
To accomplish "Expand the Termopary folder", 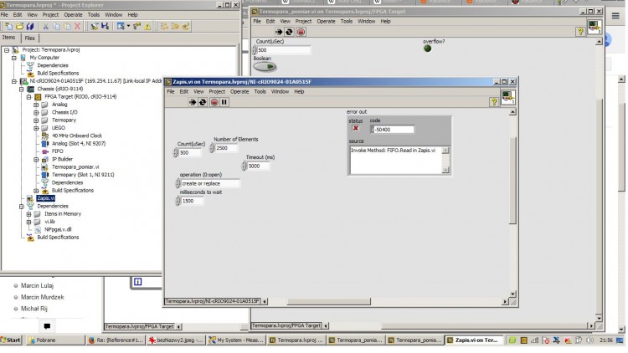I will (36, 120).
